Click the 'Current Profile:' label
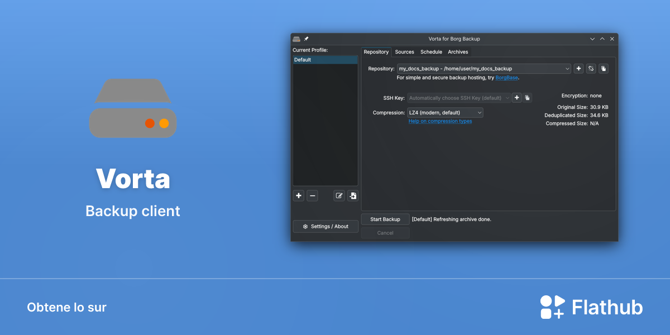This screenshot has height=335, width=670. pyautogui.click(x=310, y=50)
